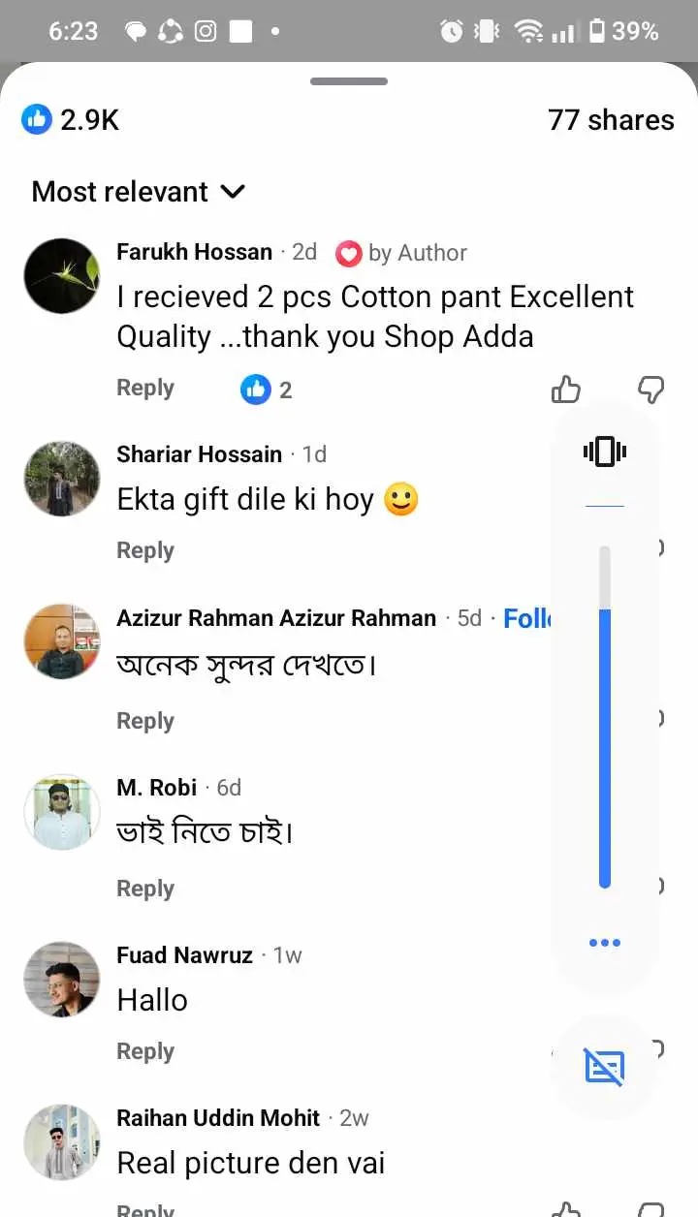Tap the blue like reactions icon beside 2.9K

point(37,120)
